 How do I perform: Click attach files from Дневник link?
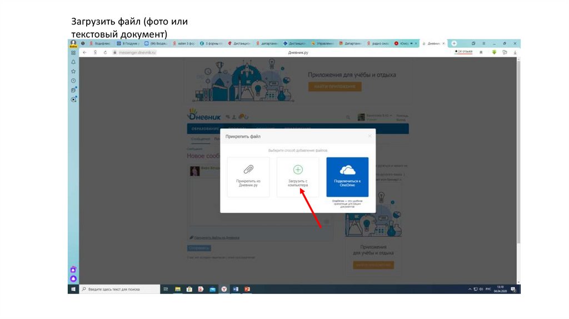click(217, 238)
